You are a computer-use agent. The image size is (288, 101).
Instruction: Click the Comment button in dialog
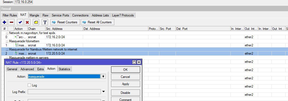click(125, 99)
